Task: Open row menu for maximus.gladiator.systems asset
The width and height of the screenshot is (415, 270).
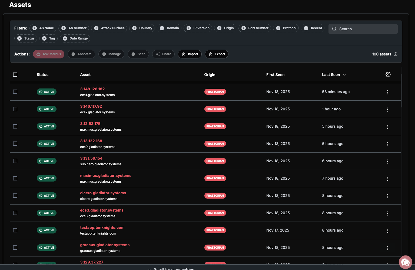Action: [x=387, y=179]
